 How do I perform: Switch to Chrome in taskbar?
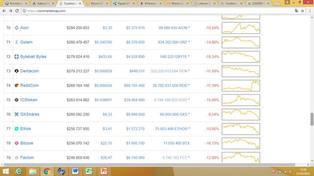47,171
